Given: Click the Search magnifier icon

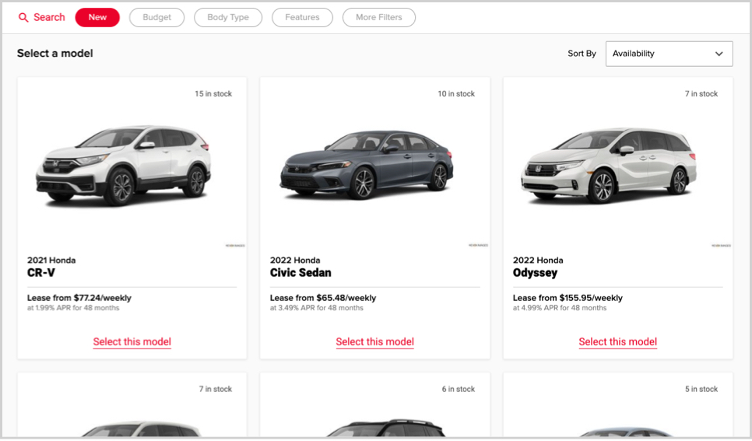Looking at the screenshot, I should coord(23,18).
